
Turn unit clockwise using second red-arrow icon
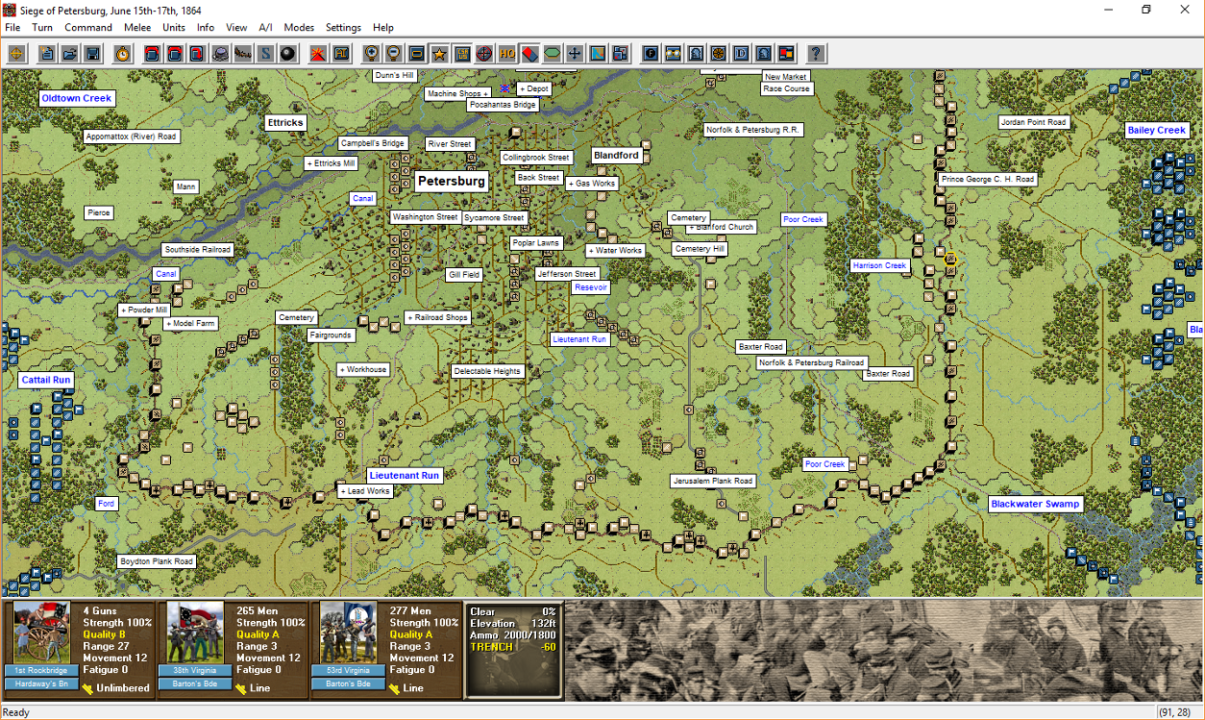[x=176, y=54]
